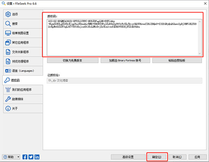The width and height of the screenshot is (209, 162).
Task: Switch to the 预览处理程序 tab
Action: pyautogui.click(x=23, y=61)
